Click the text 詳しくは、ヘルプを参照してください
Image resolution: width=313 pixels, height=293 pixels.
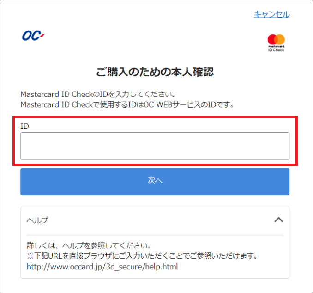[89, 245]
